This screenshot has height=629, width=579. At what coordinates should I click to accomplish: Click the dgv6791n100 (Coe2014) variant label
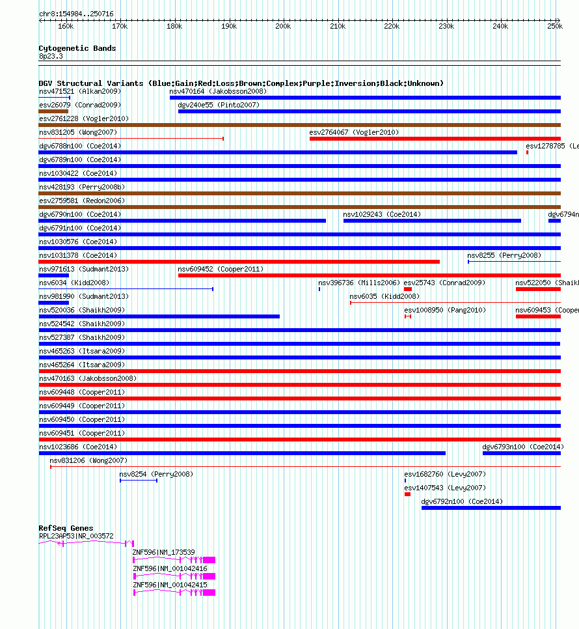[x=80, y=228]
